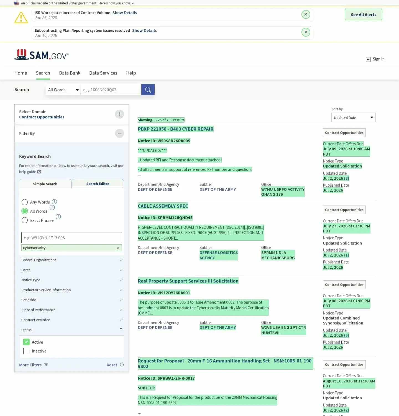Click W7NU USPFO ACTIVITY OHANG 179 office
The width and height of the screenshot is (399, 416).
coord(283,192)
